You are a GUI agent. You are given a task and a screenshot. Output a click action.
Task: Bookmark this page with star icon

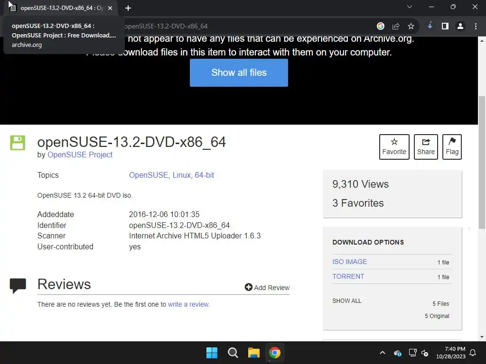pyautogui.click(x=411, y=27)
